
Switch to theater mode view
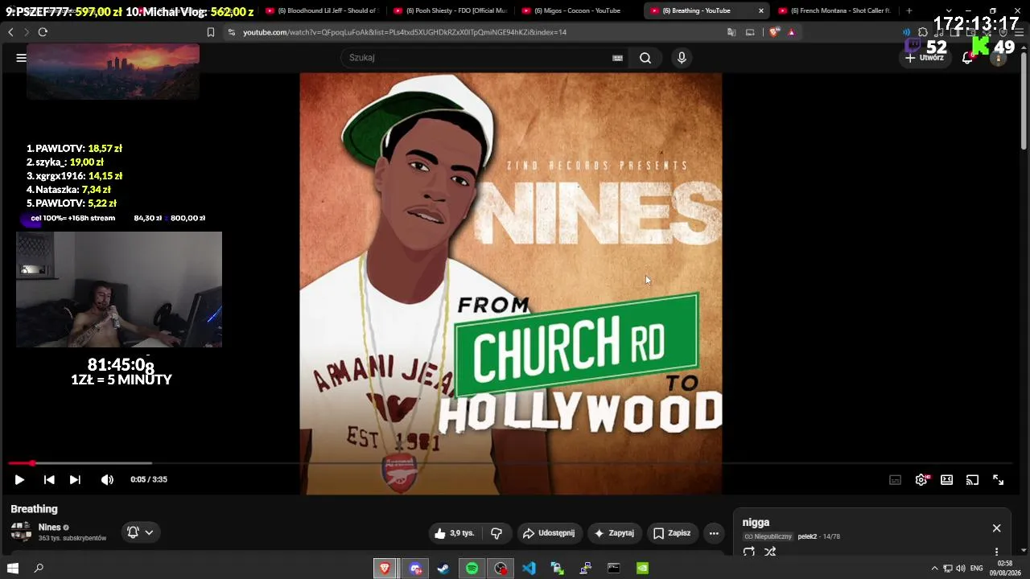click(x=947, y=479)
